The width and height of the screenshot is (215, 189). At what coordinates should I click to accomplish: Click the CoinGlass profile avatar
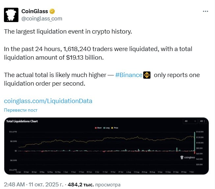click(x=11, y=14)
